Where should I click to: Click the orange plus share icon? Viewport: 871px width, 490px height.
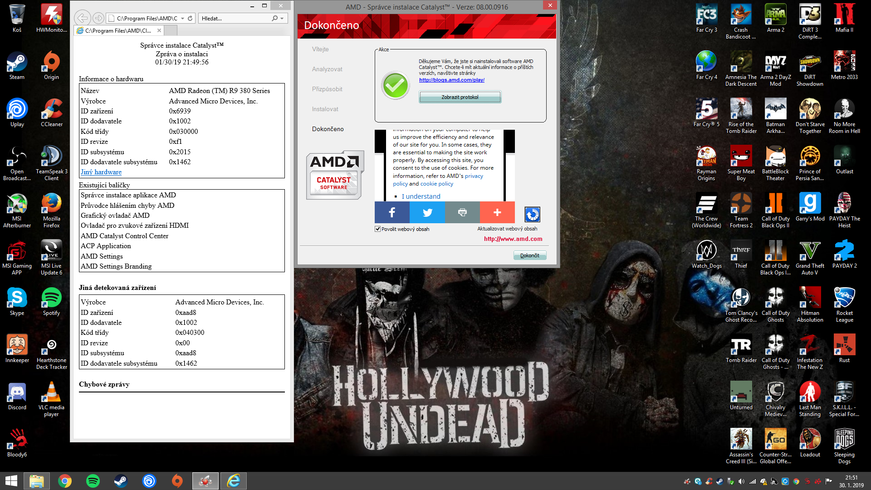pyautogui.click(x=497, y=212)
